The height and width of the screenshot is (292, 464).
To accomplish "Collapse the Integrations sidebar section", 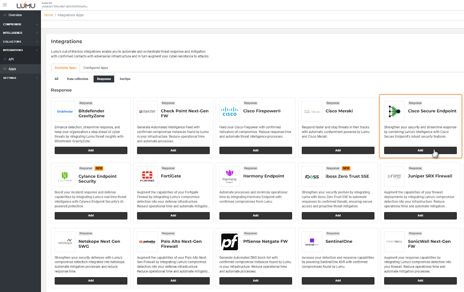I will [x=20, y=50].
